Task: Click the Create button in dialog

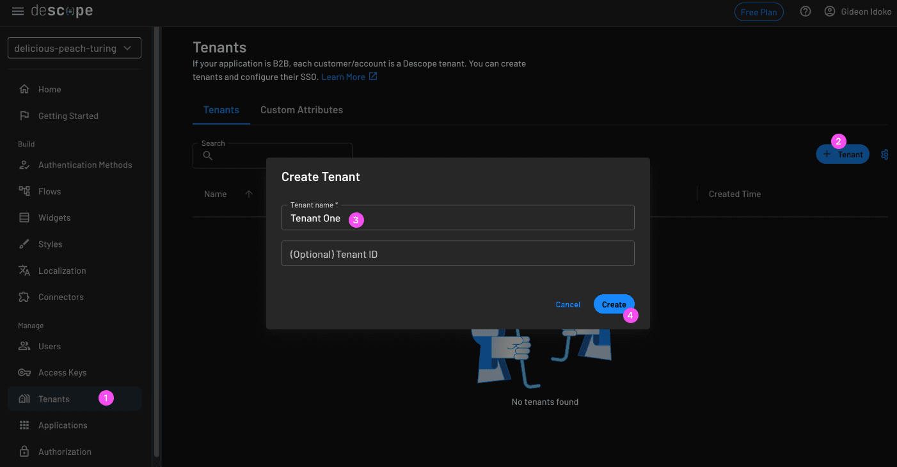Action: point(614,305)
